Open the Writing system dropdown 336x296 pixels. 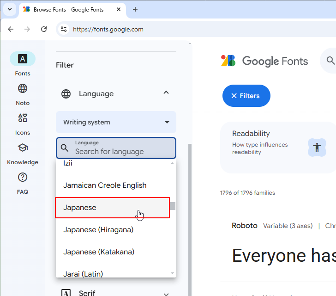(116, 123)
